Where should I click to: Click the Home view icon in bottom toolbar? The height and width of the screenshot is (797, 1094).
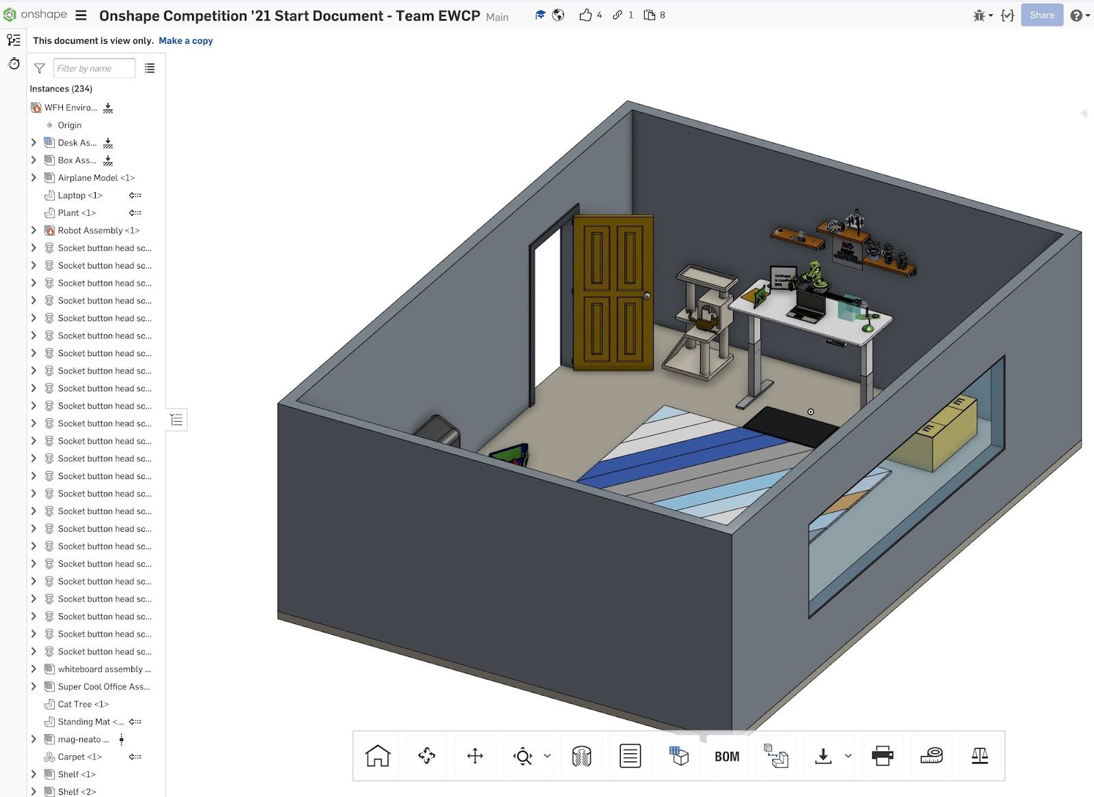pos(377,756)
